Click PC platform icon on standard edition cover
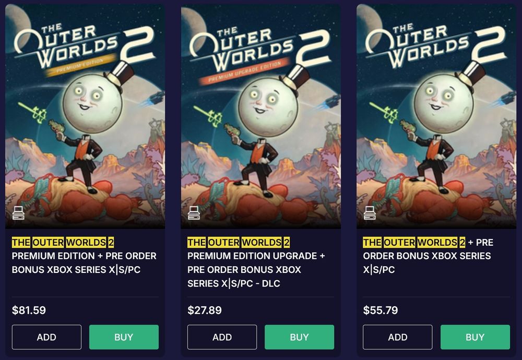522x360 pixels. click(x=370, y=213)
